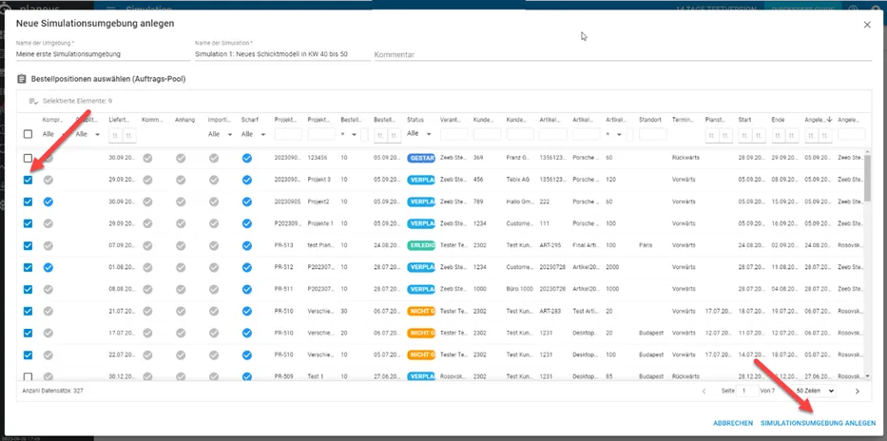887x441 pixels.
Task: Uncheck the PR-511 row checkbox
Action: point(28,289)
